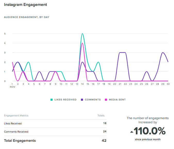Viewport: 174px width, 149px height.
Task: Click the Total Engagements value 42
Action: (x=104, y=141)
